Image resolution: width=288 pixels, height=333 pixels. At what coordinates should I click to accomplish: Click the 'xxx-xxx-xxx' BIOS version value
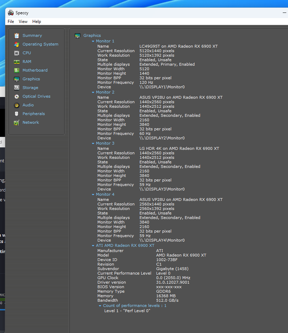click(x=169, y=287)
